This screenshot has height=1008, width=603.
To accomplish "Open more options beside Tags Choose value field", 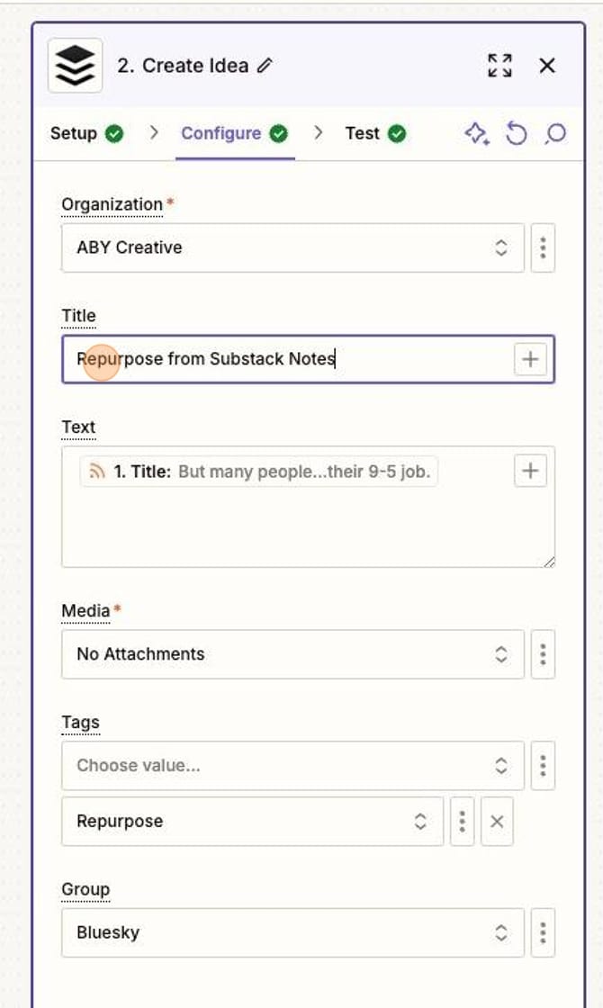I will 544,766.
